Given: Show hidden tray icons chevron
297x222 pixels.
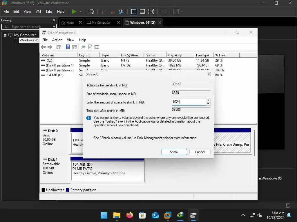Looking at the screenshot, I should click(x=243, y=215).
